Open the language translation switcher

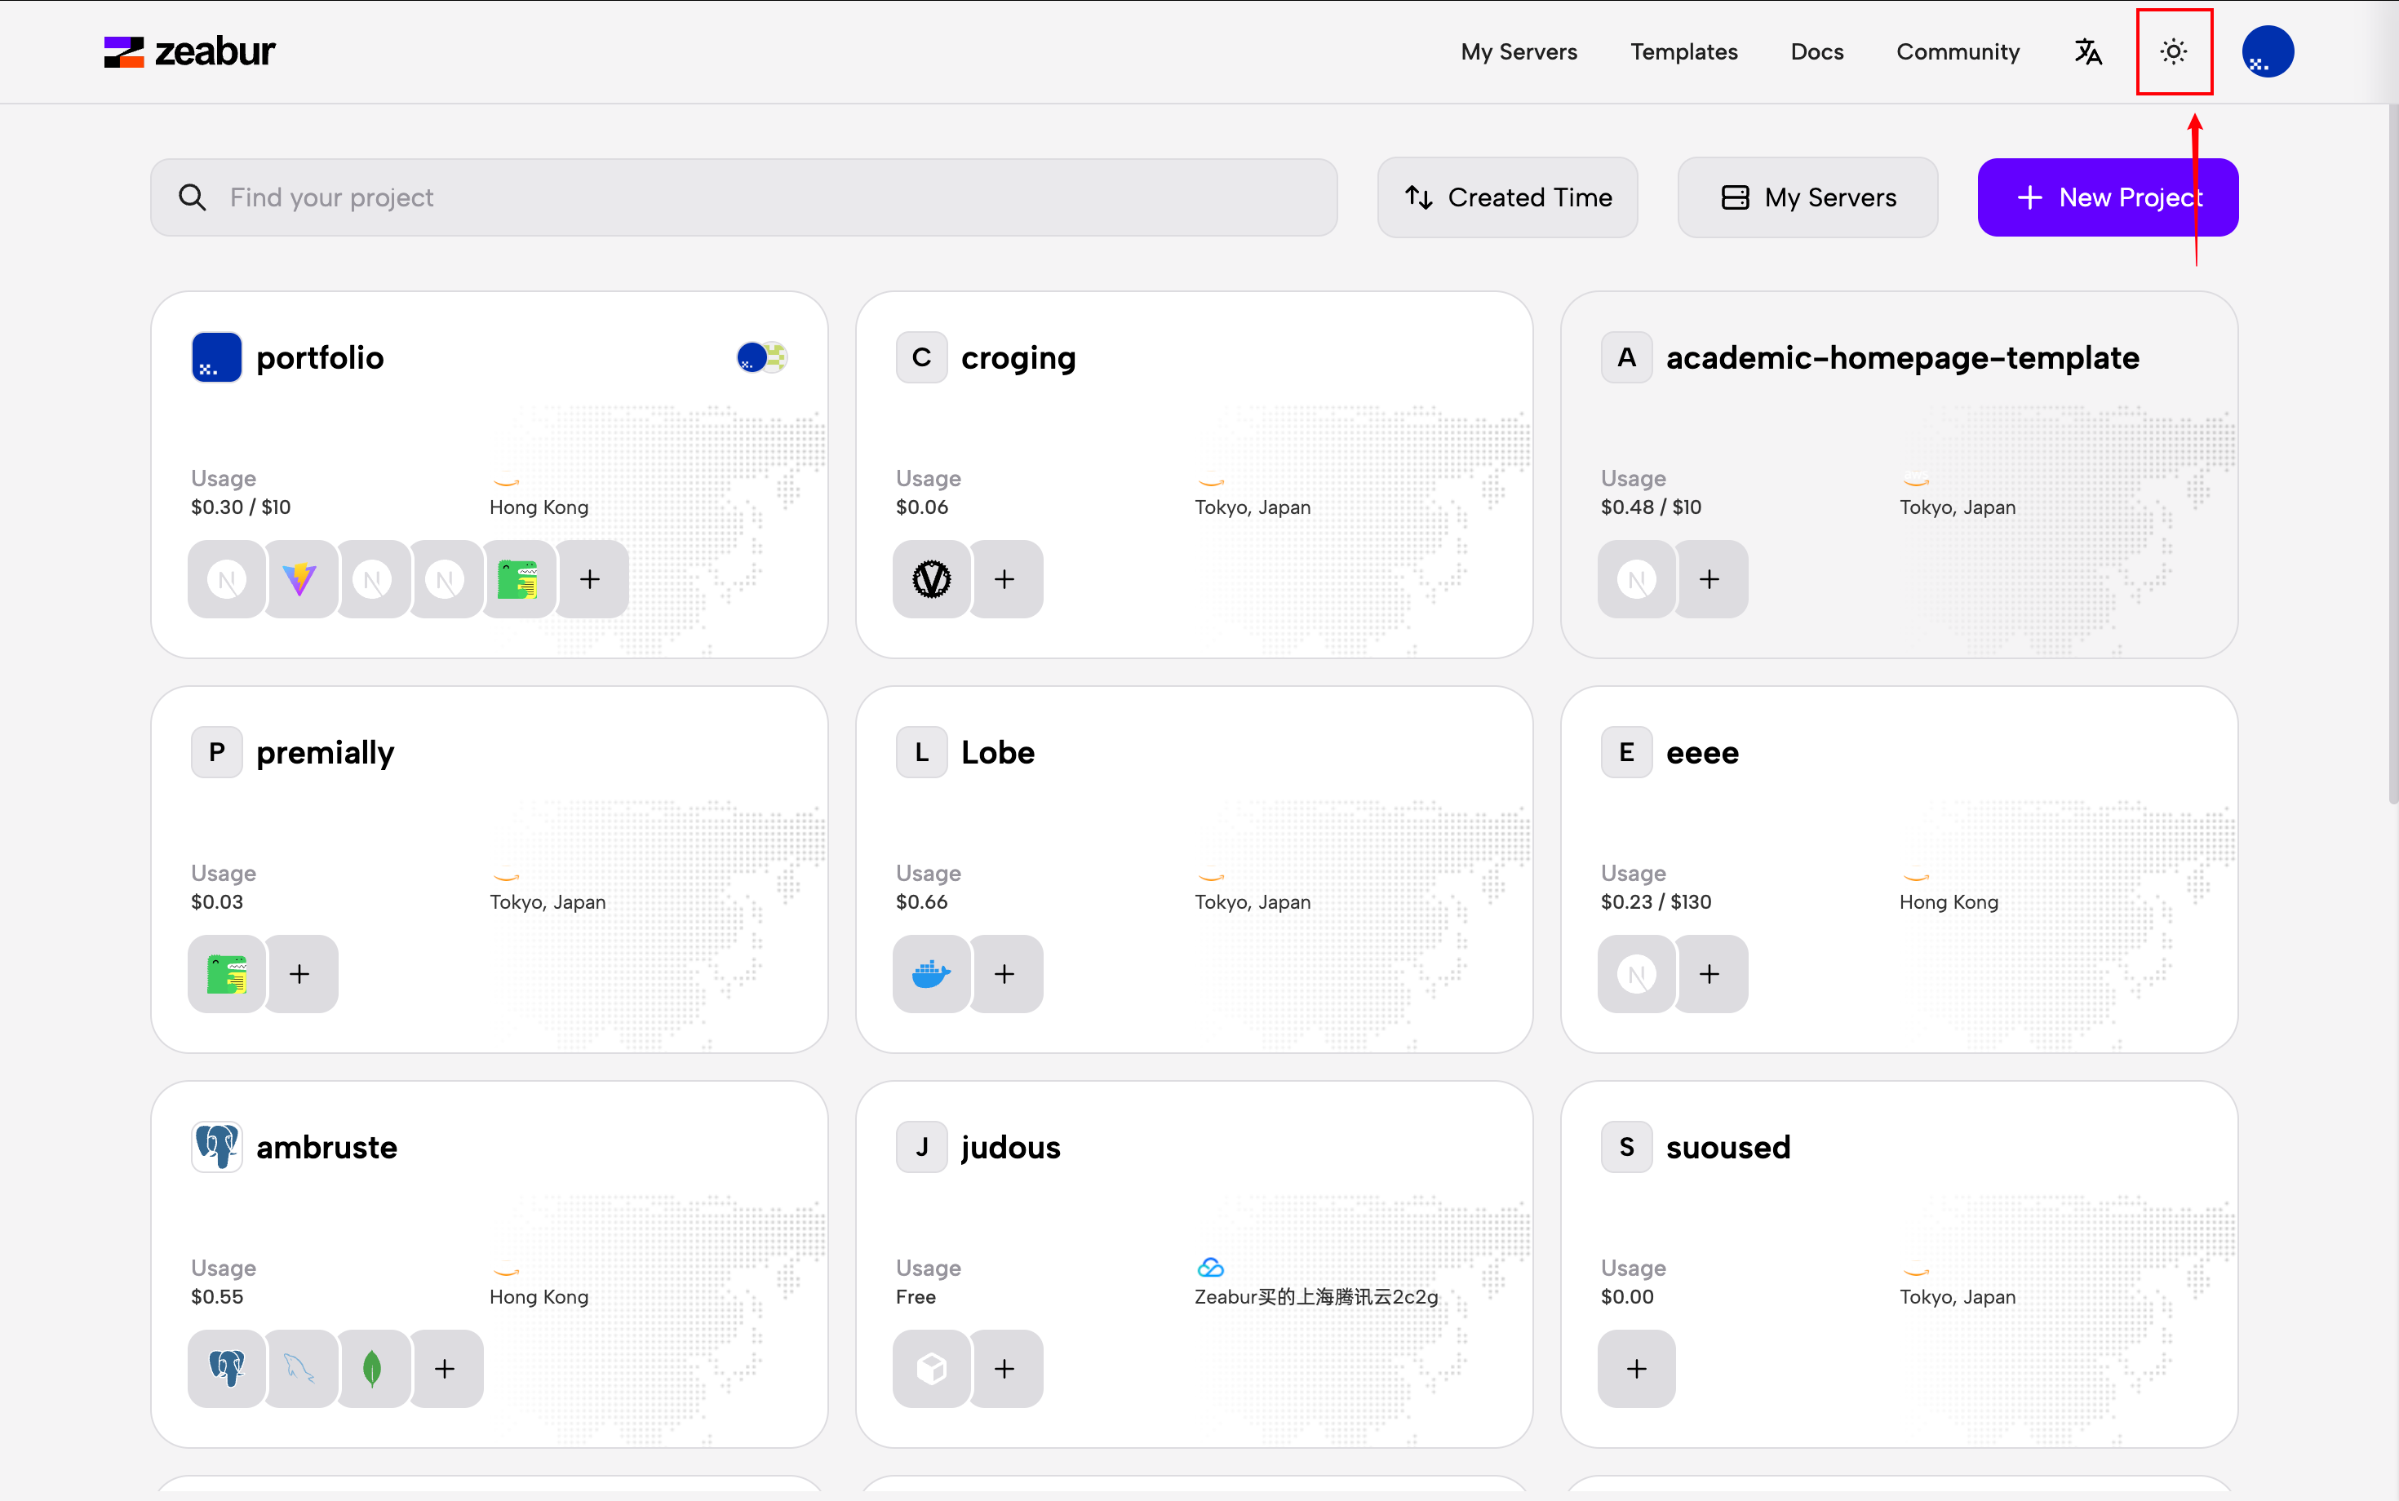tap(2087, 51)
